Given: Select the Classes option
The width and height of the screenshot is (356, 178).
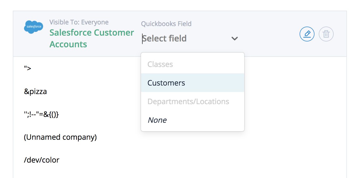Looking at the screenshot, I should click(x=160, y=64).
